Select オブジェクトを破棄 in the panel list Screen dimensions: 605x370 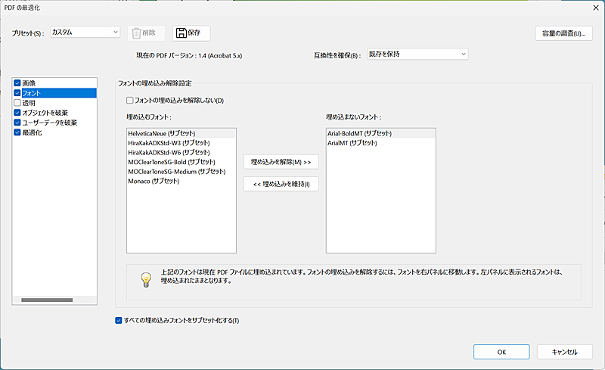click(45, 112)
